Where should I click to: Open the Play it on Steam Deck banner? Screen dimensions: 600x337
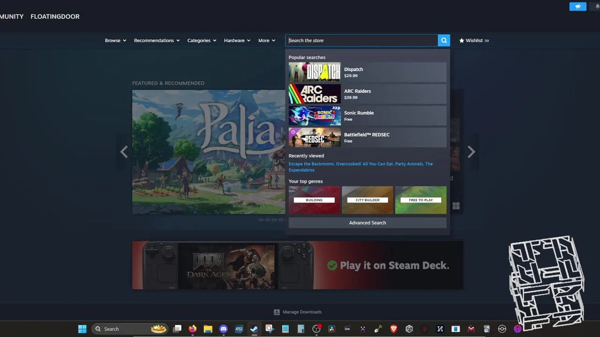coord(298,265)
